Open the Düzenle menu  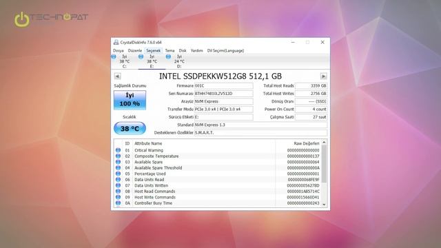[x=135, y=50]
